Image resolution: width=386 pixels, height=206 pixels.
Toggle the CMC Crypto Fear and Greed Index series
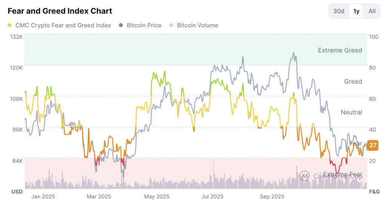pos(63,26)
